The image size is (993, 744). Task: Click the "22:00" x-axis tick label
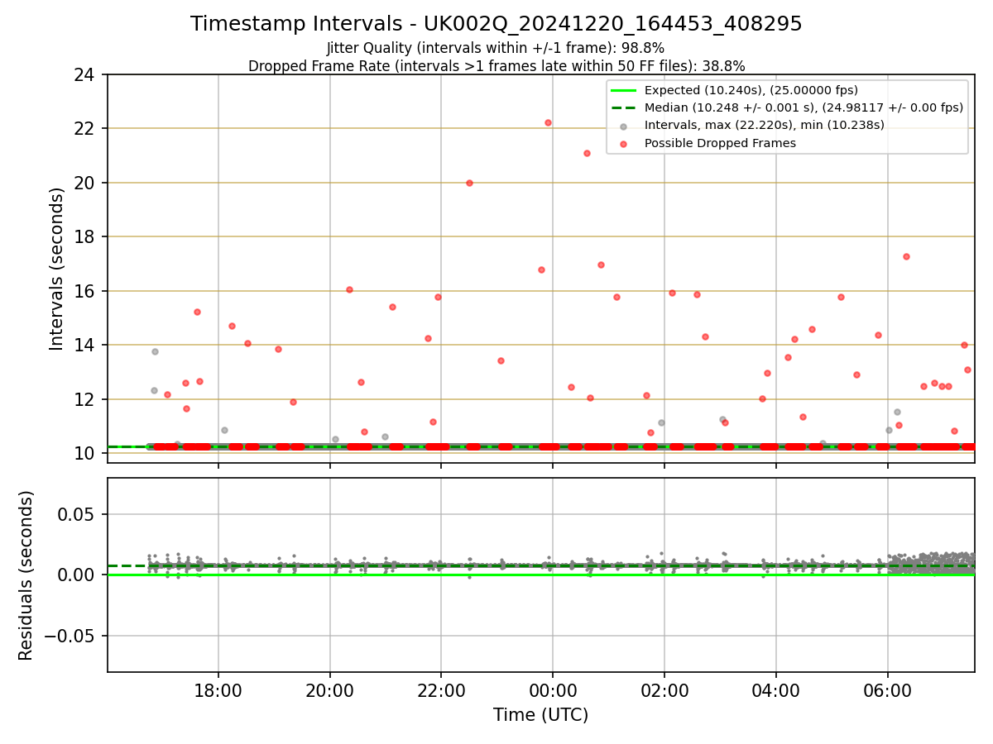tap(441, 690)
